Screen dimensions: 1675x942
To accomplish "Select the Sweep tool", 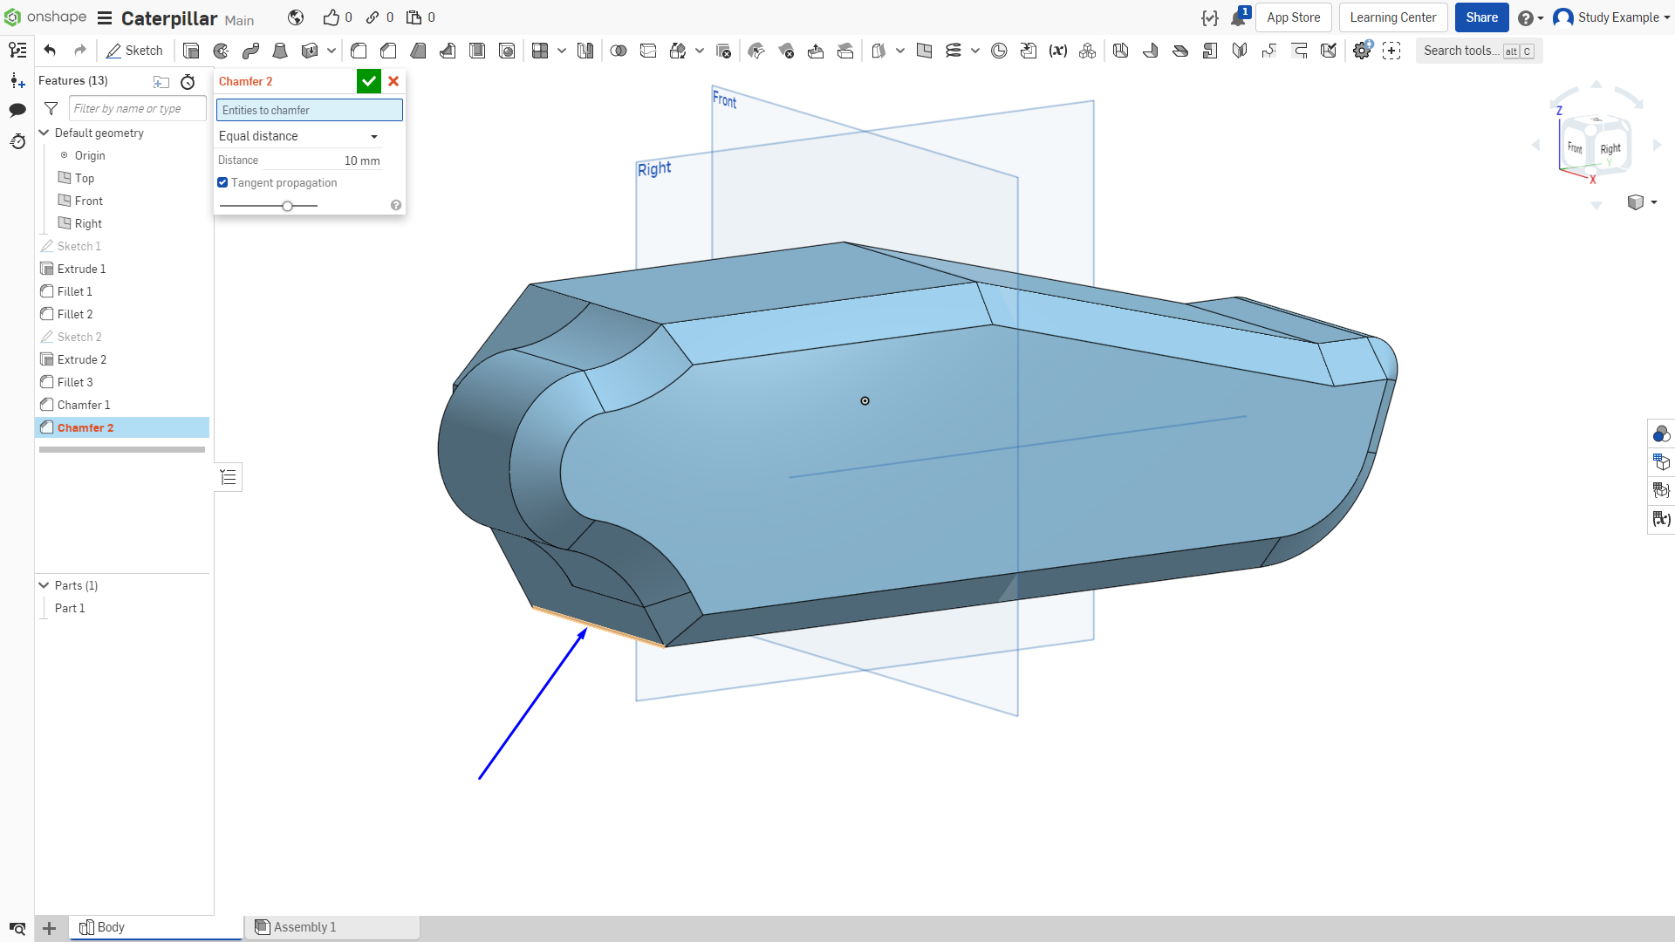I will (250, 51).
